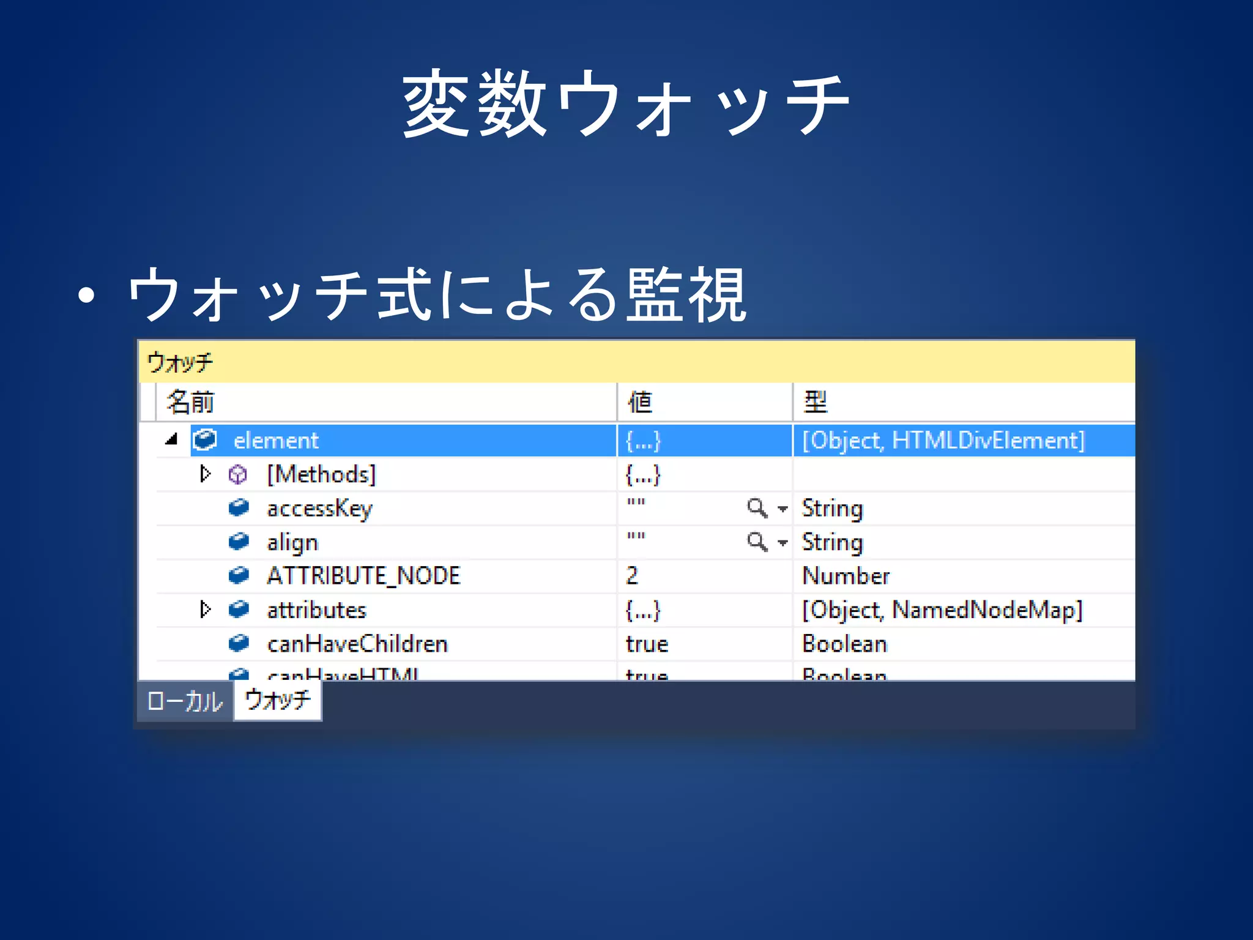
Task: Open visualizer magnifier for align value
Action: click(x=757, y=542)
